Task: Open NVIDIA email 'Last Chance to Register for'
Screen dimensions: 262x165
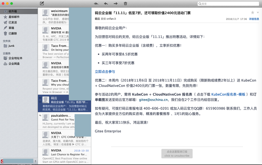Action: 65,156
